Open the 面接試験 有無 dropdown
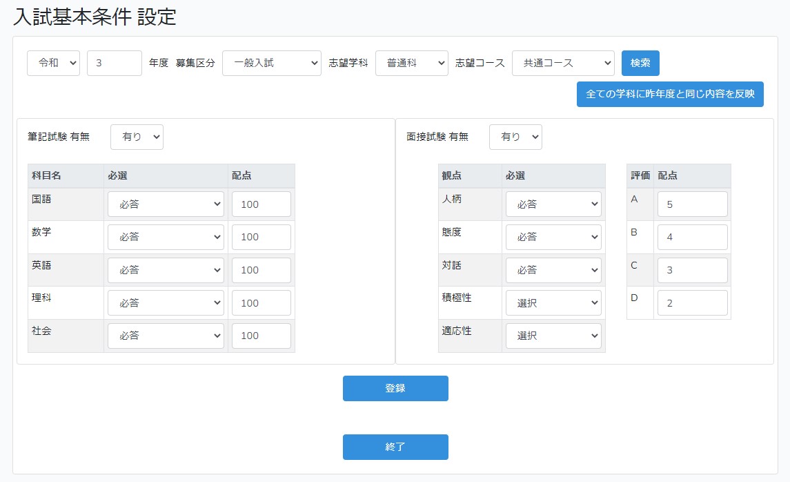This screenshot has width=790, height=482. coord(515,137)
